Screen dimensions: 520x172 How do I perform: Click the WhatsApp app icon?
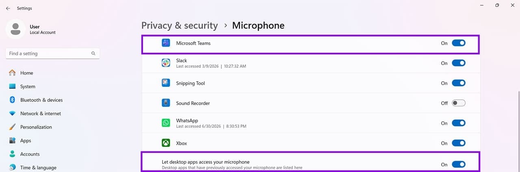(166, 123)
